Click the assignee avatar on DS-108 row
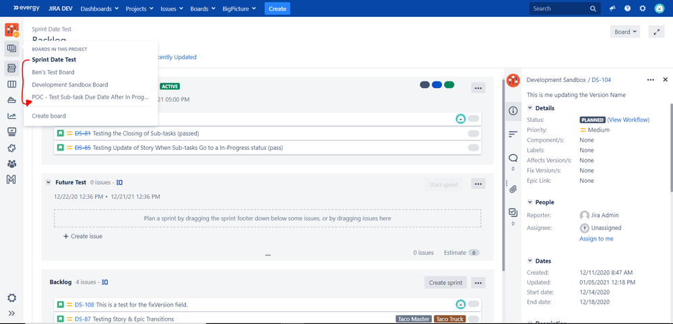Screen dimensions: 673x324 point(461,304)
